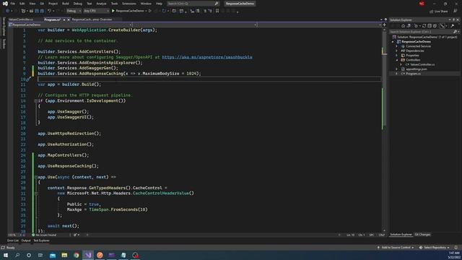Toggle Auto Hide pin on Solution Explorer
Viewport: 462px width, 260px height.
(x=454, y=19)
